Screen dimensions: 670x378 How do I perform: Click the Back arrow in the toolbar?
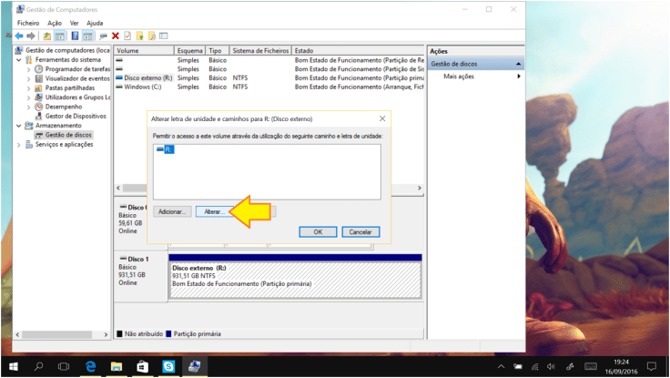pos(19,36)
